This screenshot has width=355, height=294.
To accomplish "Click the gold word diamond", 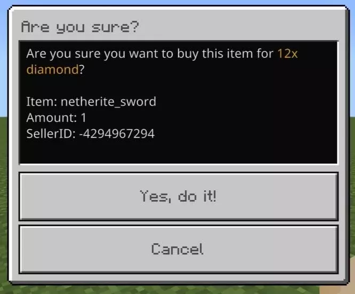I will [52, 69].
